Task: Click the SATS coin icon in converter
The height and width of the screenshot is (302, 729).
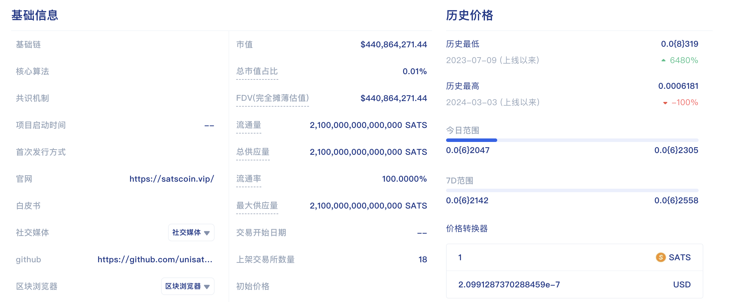Action: coord(660,257)
